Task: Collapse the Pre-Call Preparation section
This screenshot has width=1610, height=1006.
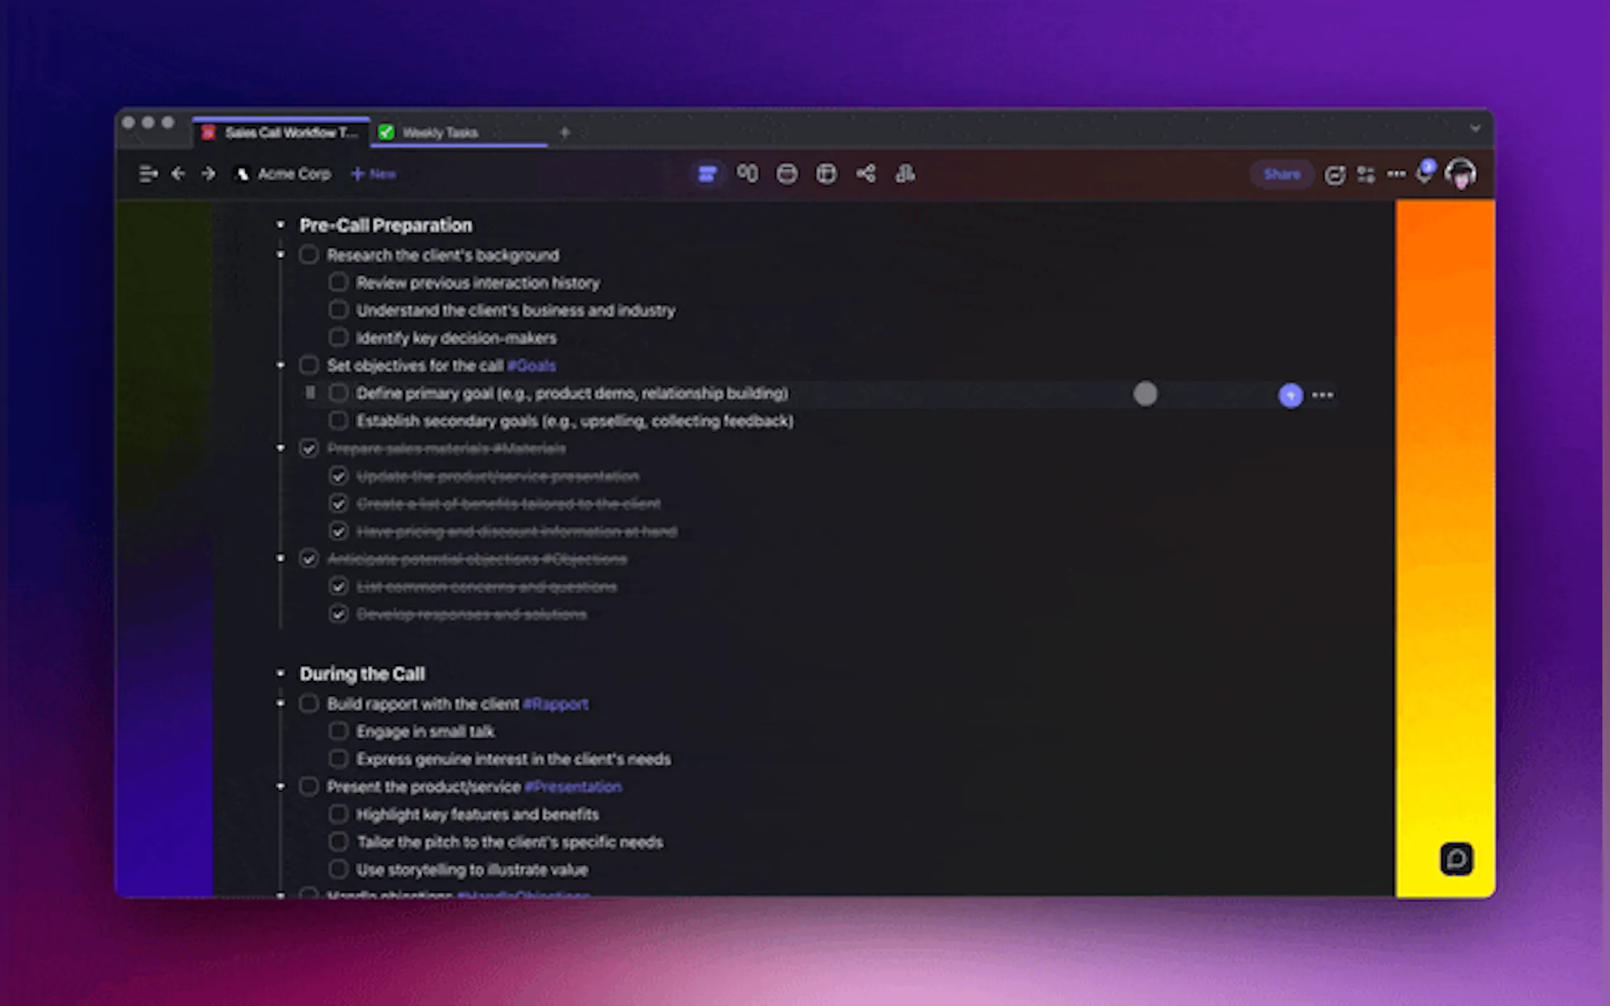Action: coord(280,226)
